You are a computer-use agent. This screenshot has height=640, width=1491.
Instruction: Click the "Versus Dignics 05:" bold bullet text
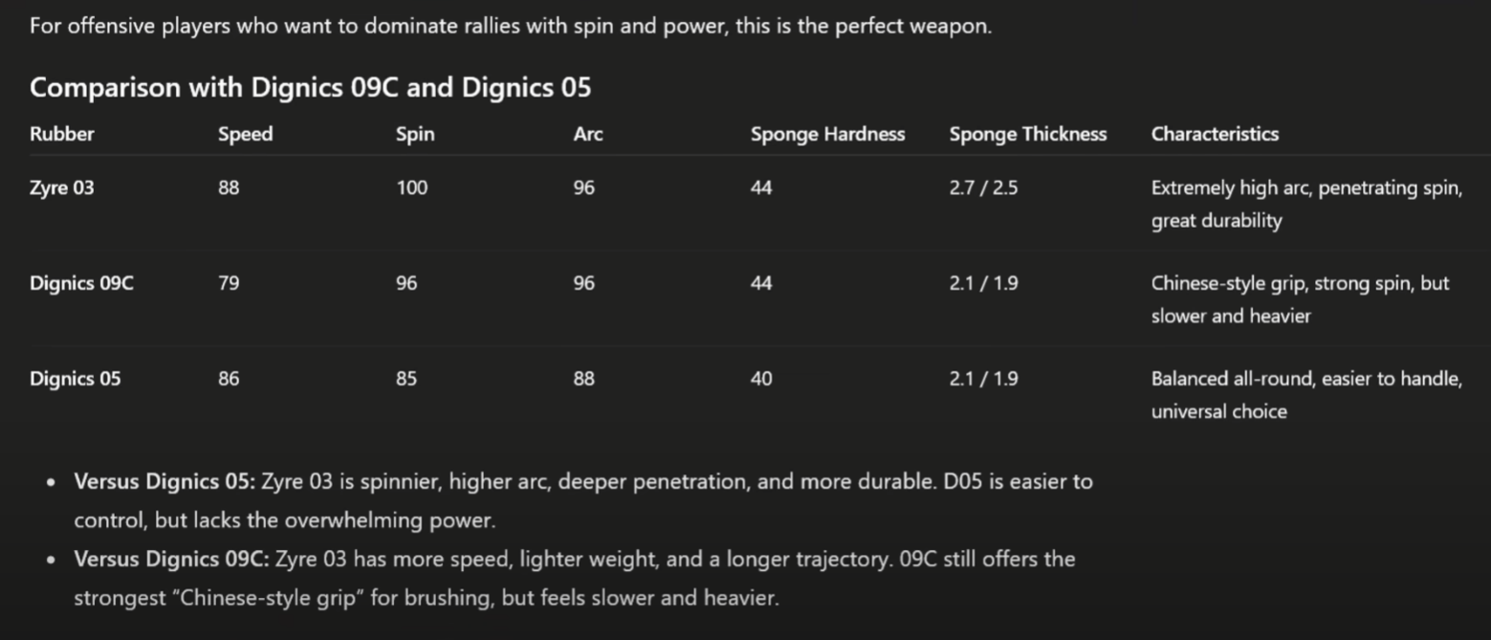coord(164,481)
